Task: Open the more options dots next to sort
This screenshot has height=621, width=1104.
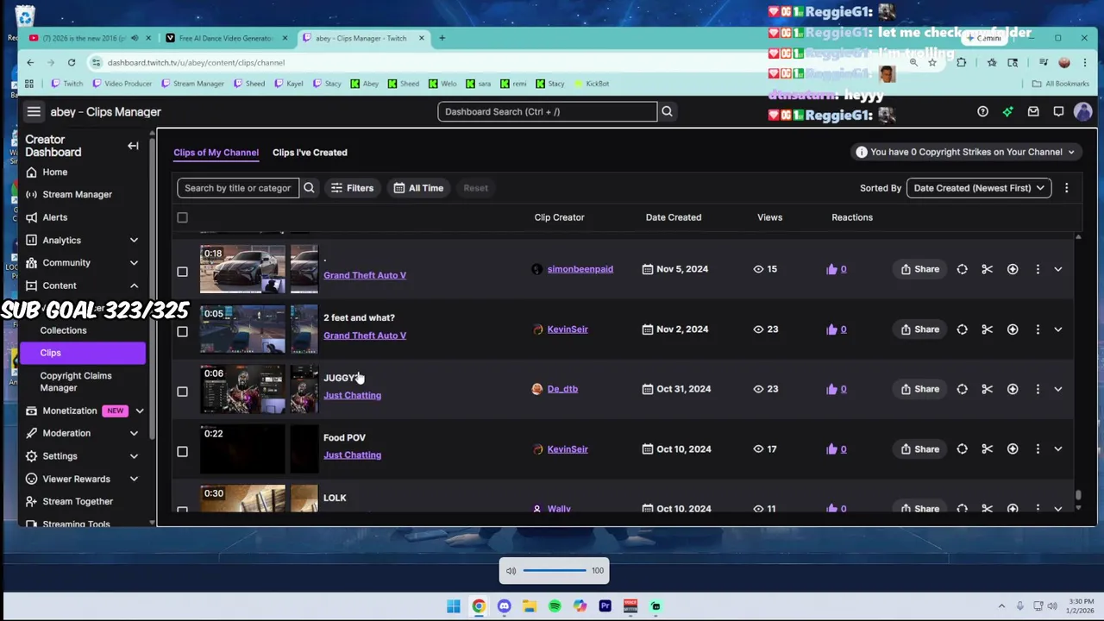Action: pos(1066,188)
